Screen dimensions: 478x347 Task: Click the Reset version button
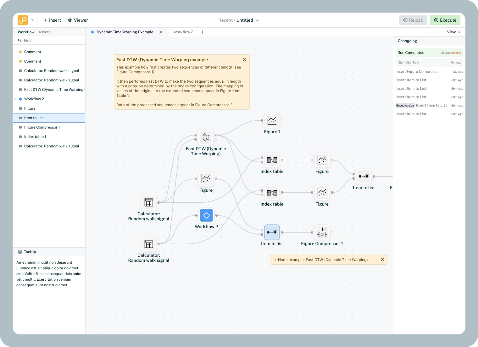[x=405, y=106]
